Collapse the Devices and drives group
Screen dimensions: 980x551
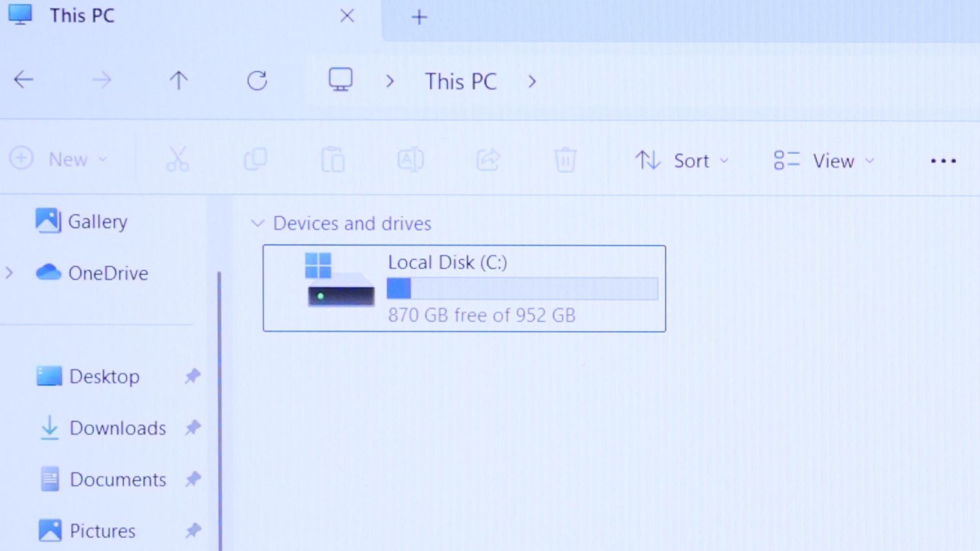pos(257,223)
